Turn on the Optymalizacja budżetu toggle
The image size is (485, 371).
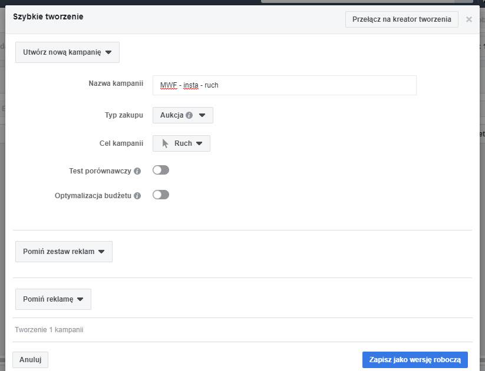160,195
